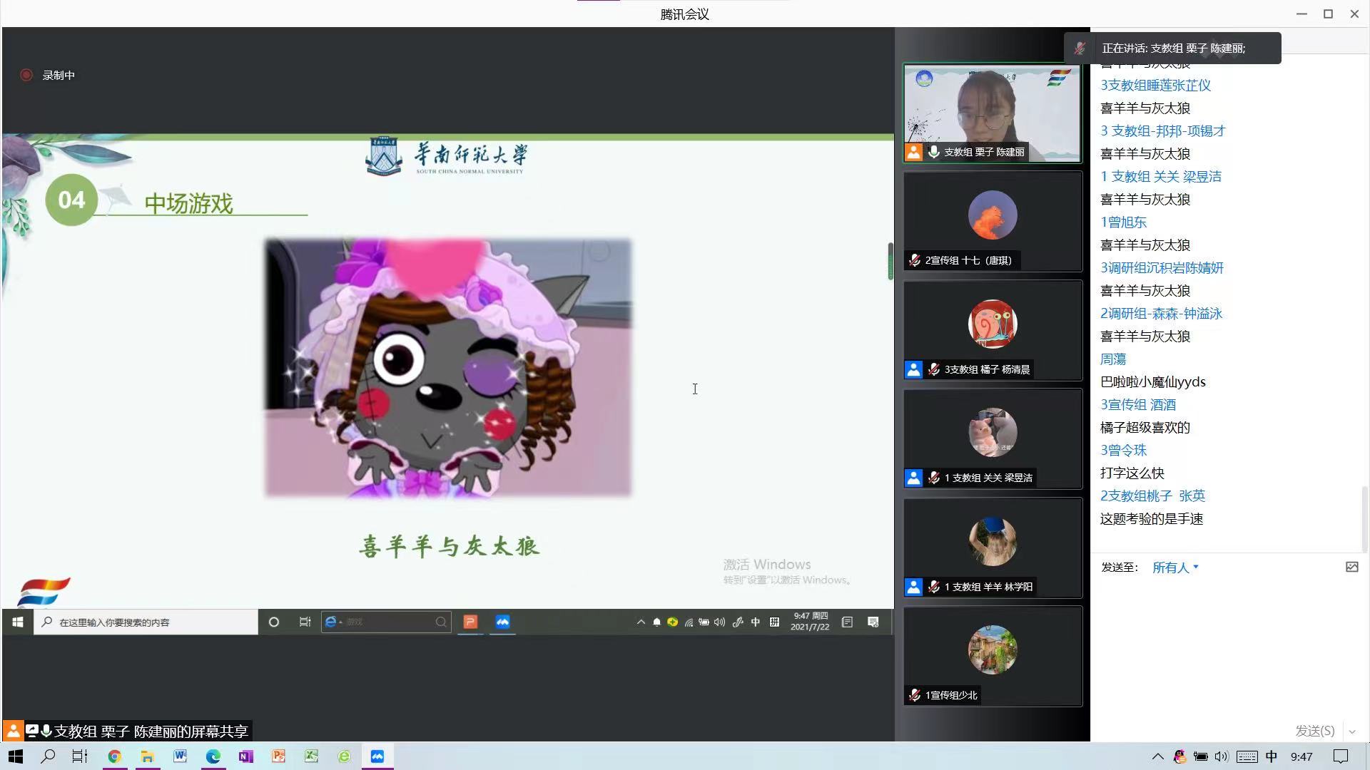
Task: Click the 喜羊羊与灰太狼 slide image
Action: pos(448,368)
